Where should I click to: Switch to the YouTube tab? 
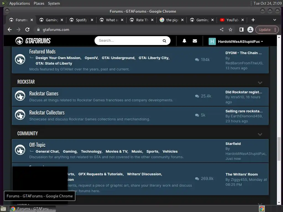coord(232,20)
